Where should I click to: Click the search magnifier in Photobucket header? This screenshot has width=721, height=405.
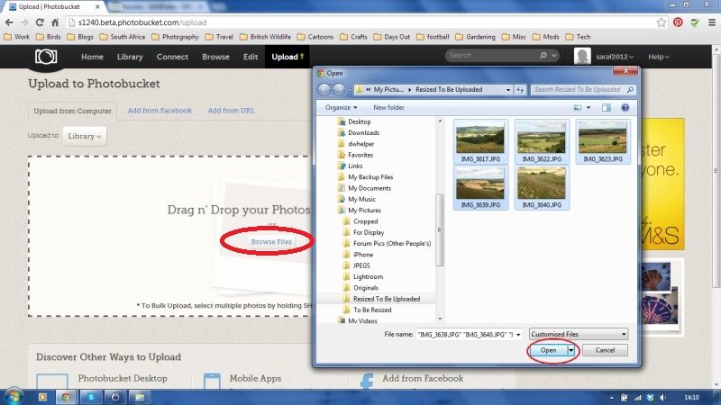coord(543,55)
